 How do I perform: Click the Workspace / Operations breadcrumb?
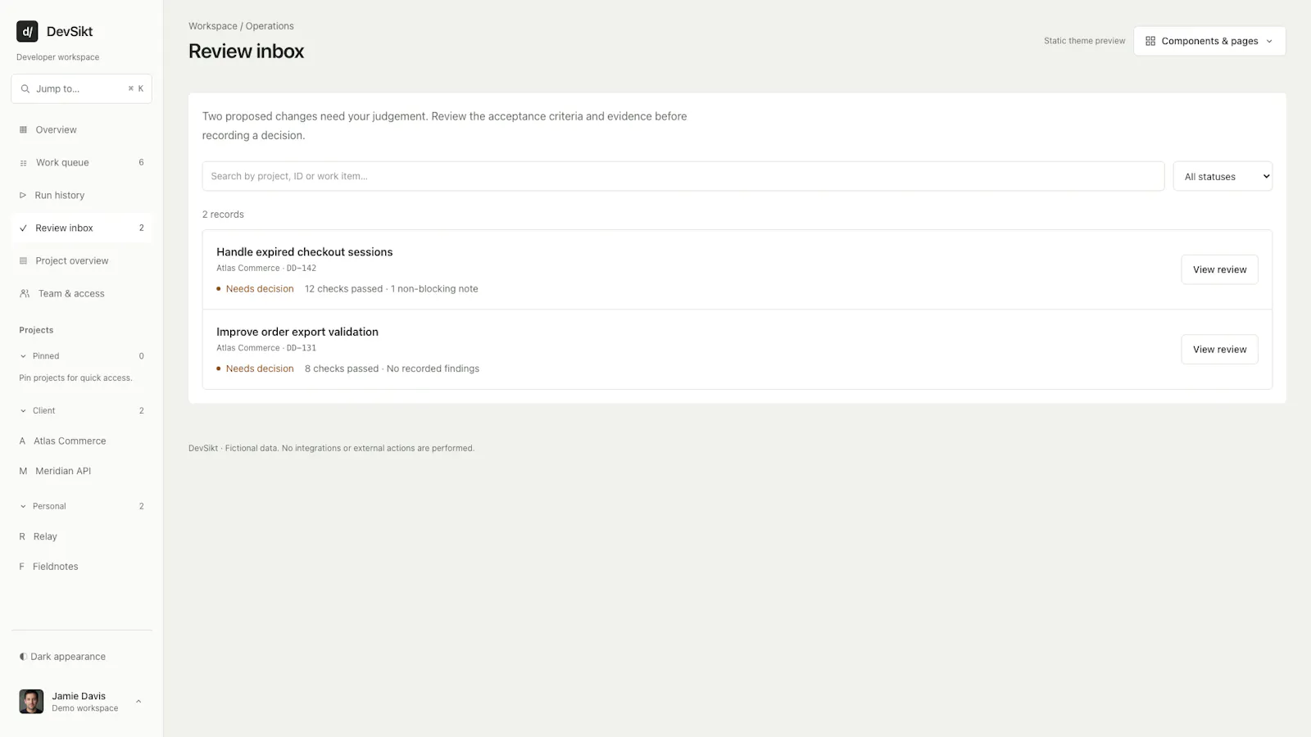241,26
